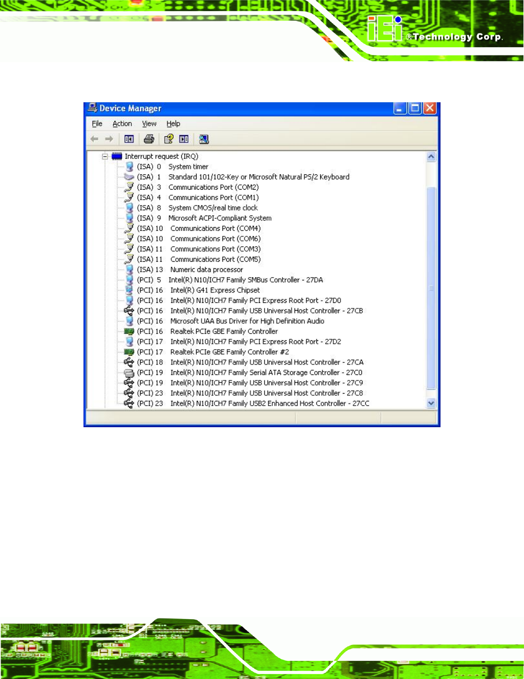Click the scrollbar up arrow
This screenshot has height=679, width=524.
(x=431, y=157)
